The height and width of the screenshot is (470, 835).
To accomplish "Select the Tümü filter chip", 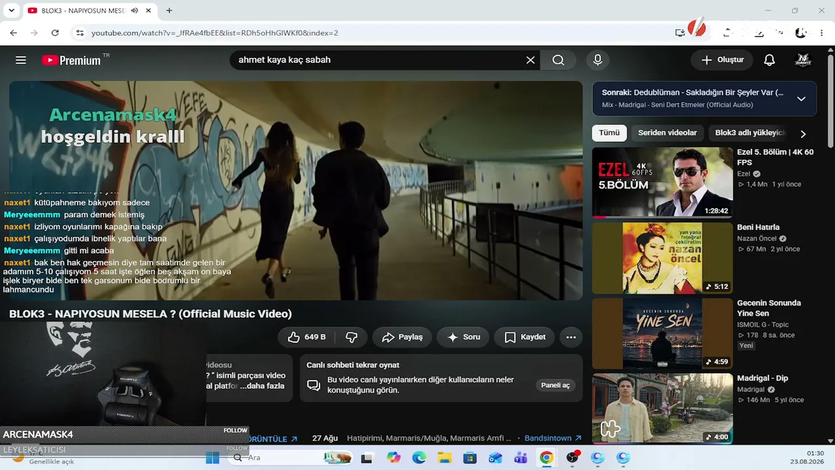I will coord(609,133).
